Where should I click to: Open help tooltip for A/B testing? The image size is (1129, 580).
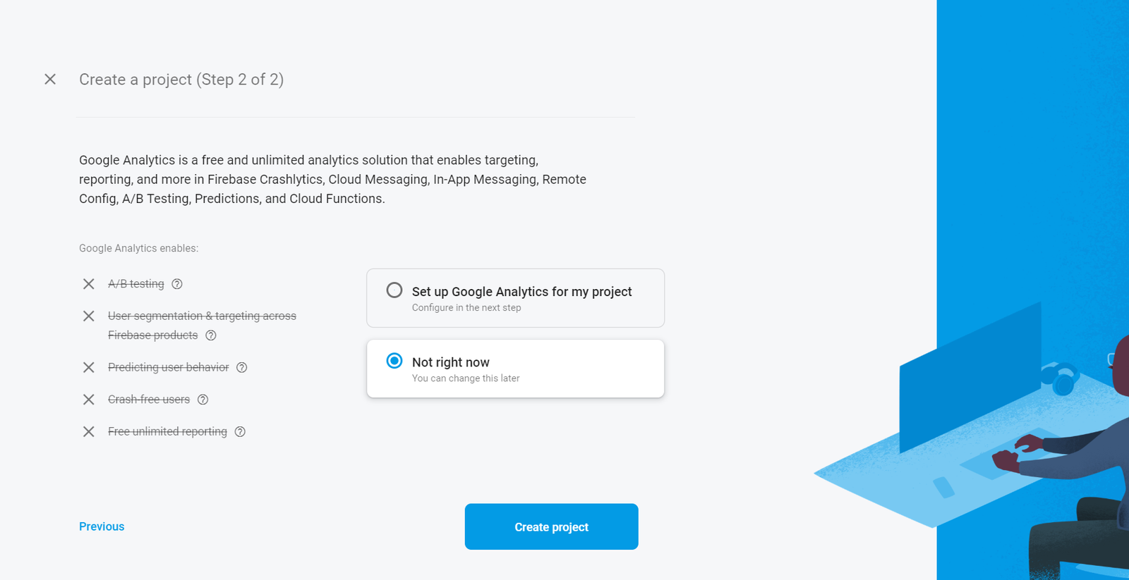coord(176,284)
